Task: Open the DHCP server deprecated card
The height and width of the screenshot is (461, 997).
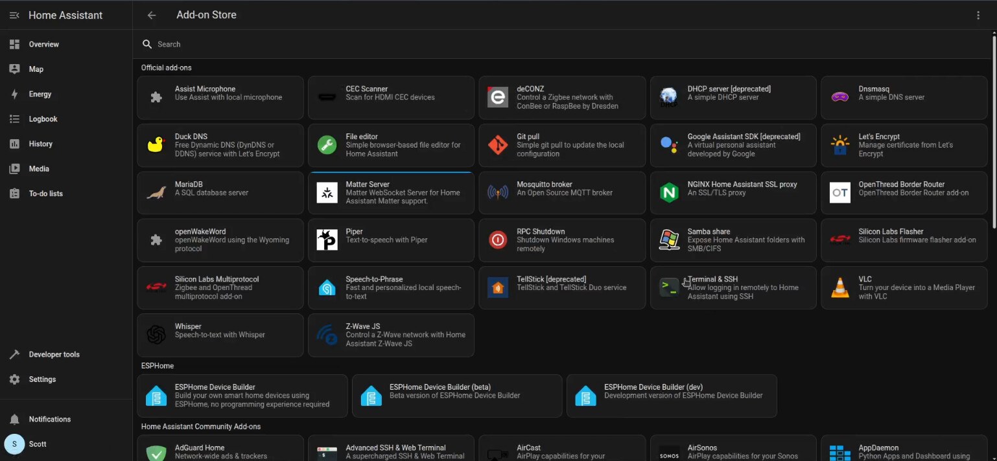Action: pyautogui.click(x=733, y=98)
